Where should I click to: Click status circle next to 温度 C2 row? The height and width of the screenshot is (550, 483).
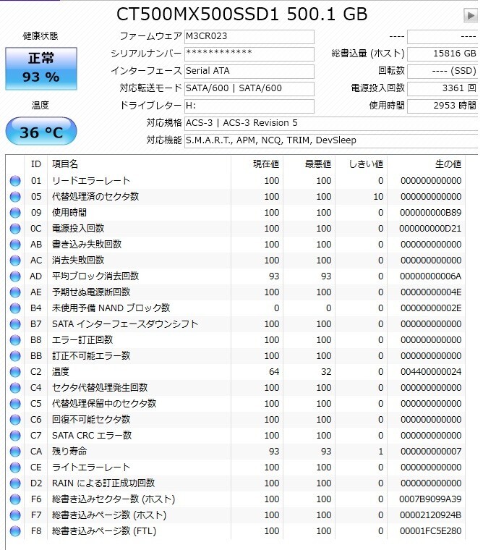coord(15,372)
